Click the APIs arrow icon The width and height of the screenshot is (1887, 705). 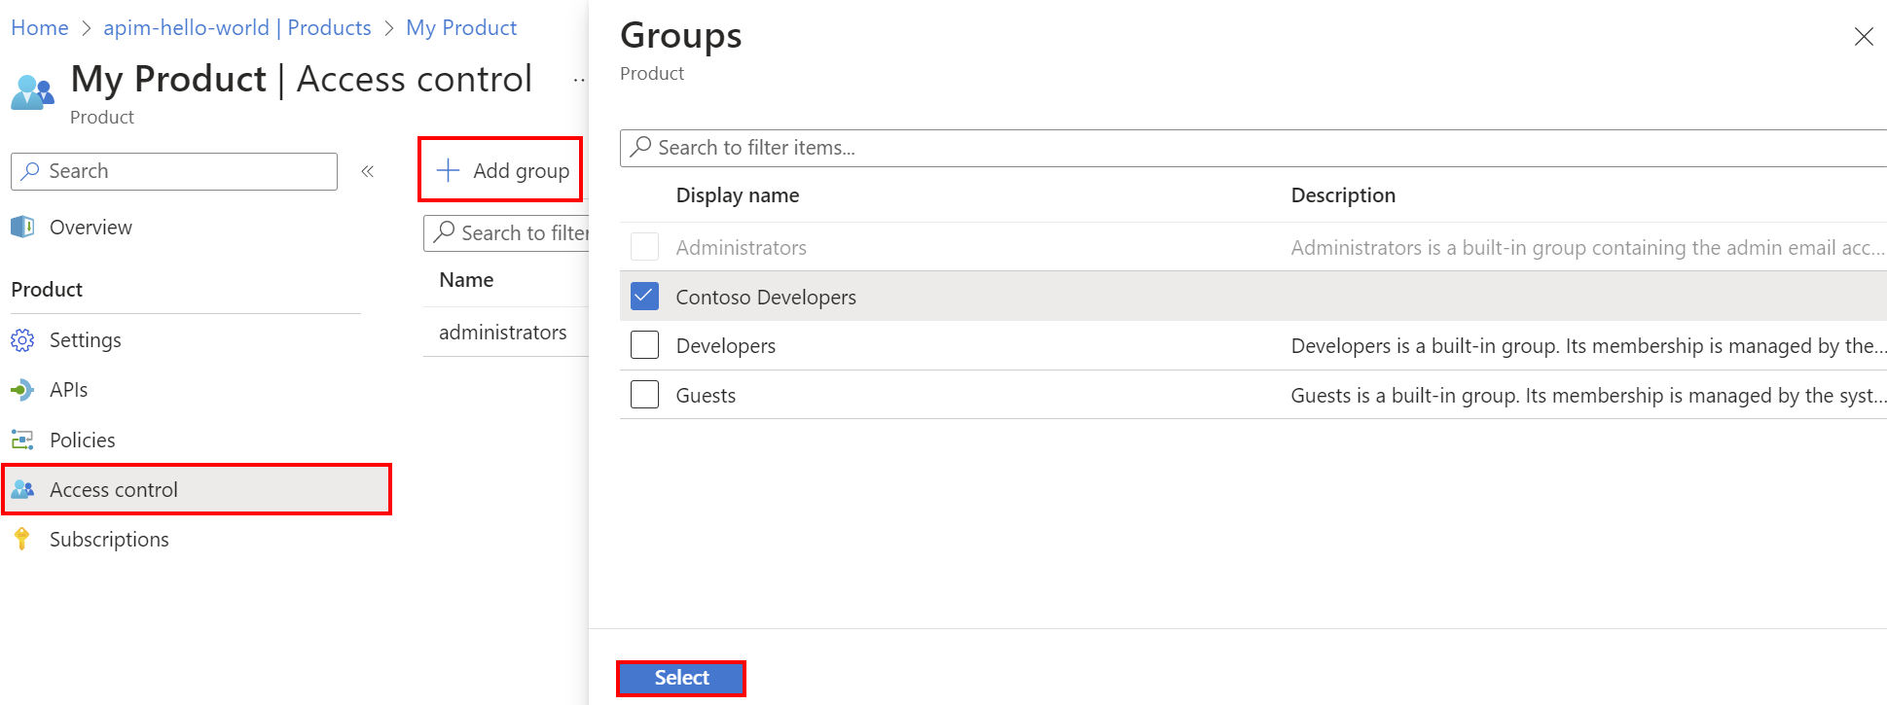(x=22, y=390)
